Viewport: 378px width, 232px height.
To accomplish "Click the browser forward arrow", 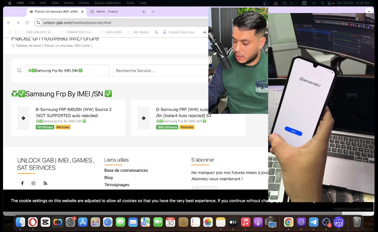I will [x=18, y=23].
